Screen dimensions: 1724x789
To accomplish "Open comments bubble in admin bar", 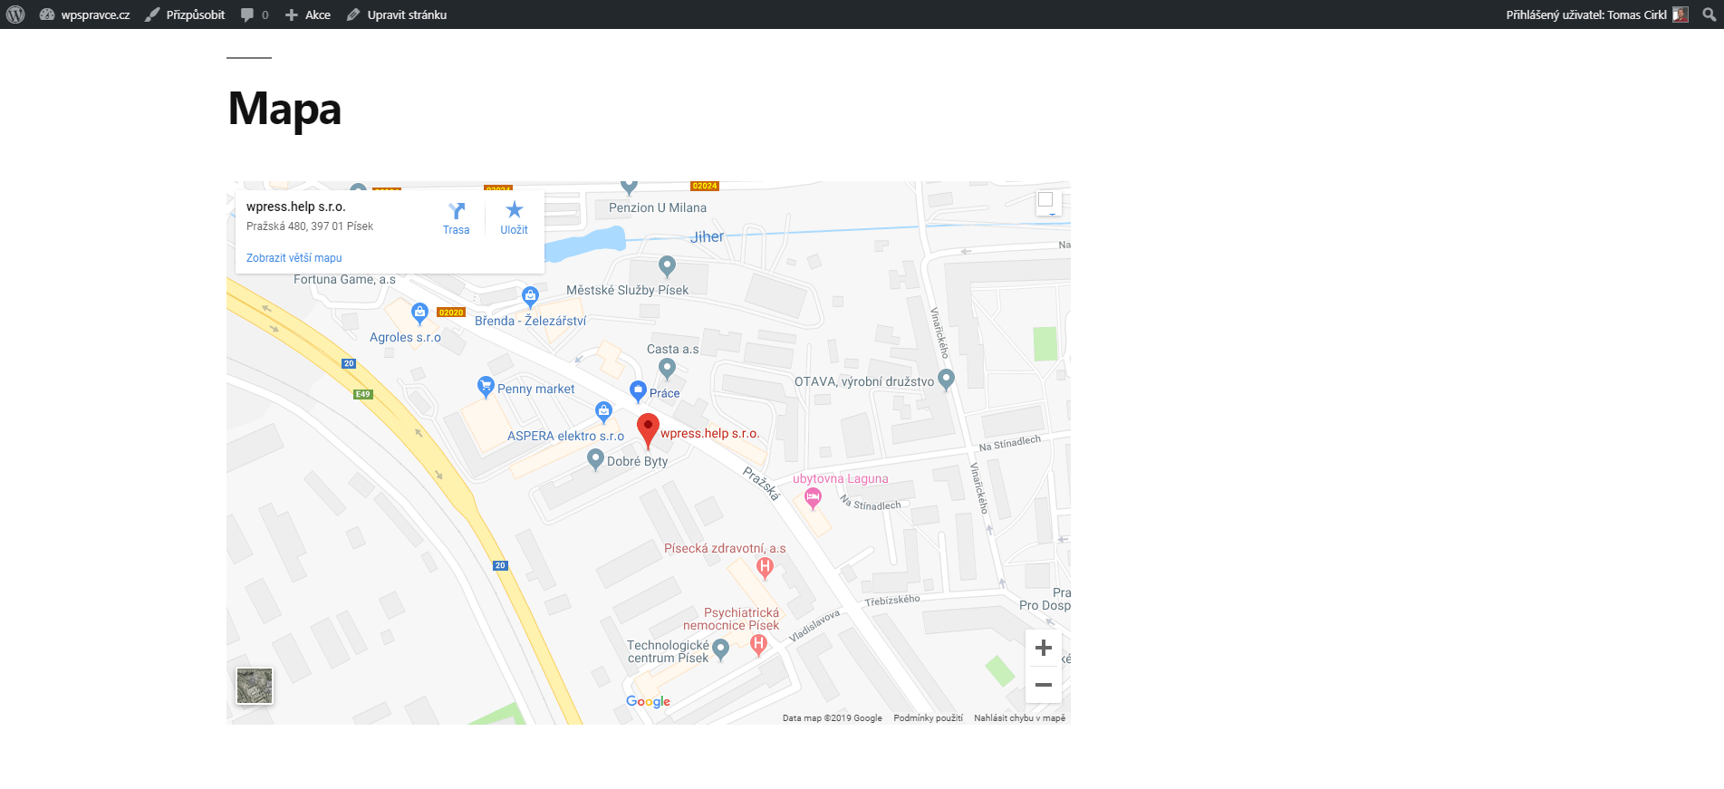I will point(255,14).
